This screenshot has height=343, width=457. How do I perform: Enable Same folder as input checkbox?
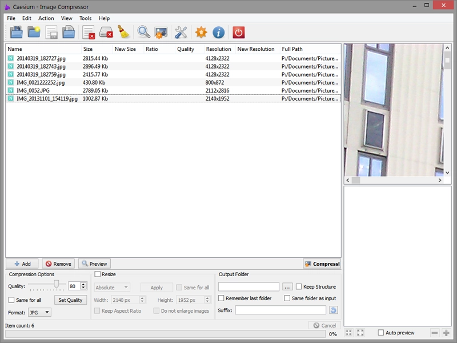point(287,298)
